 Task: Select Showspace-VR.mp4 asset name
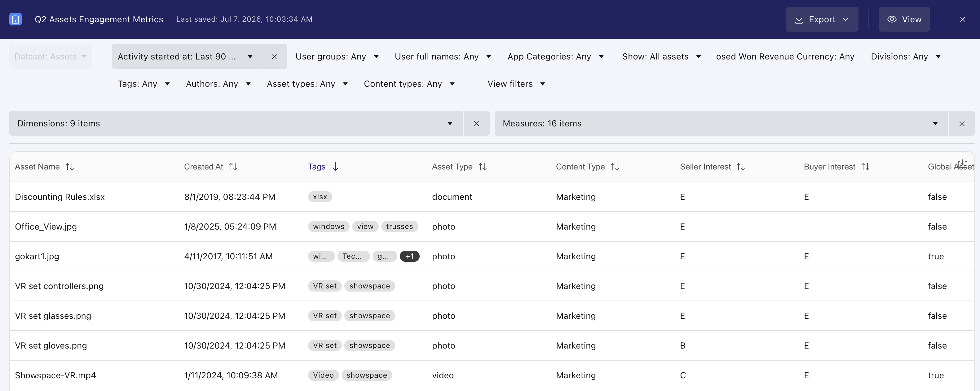pos(55,375)
